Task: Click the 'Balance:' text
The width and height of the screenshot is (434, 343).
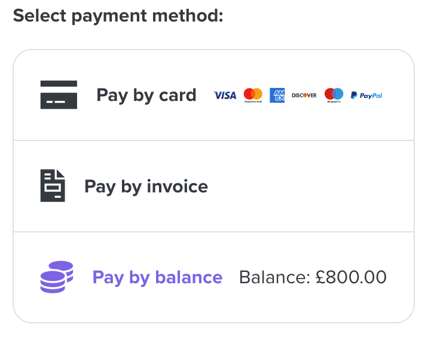Action: tap(273, 277)
